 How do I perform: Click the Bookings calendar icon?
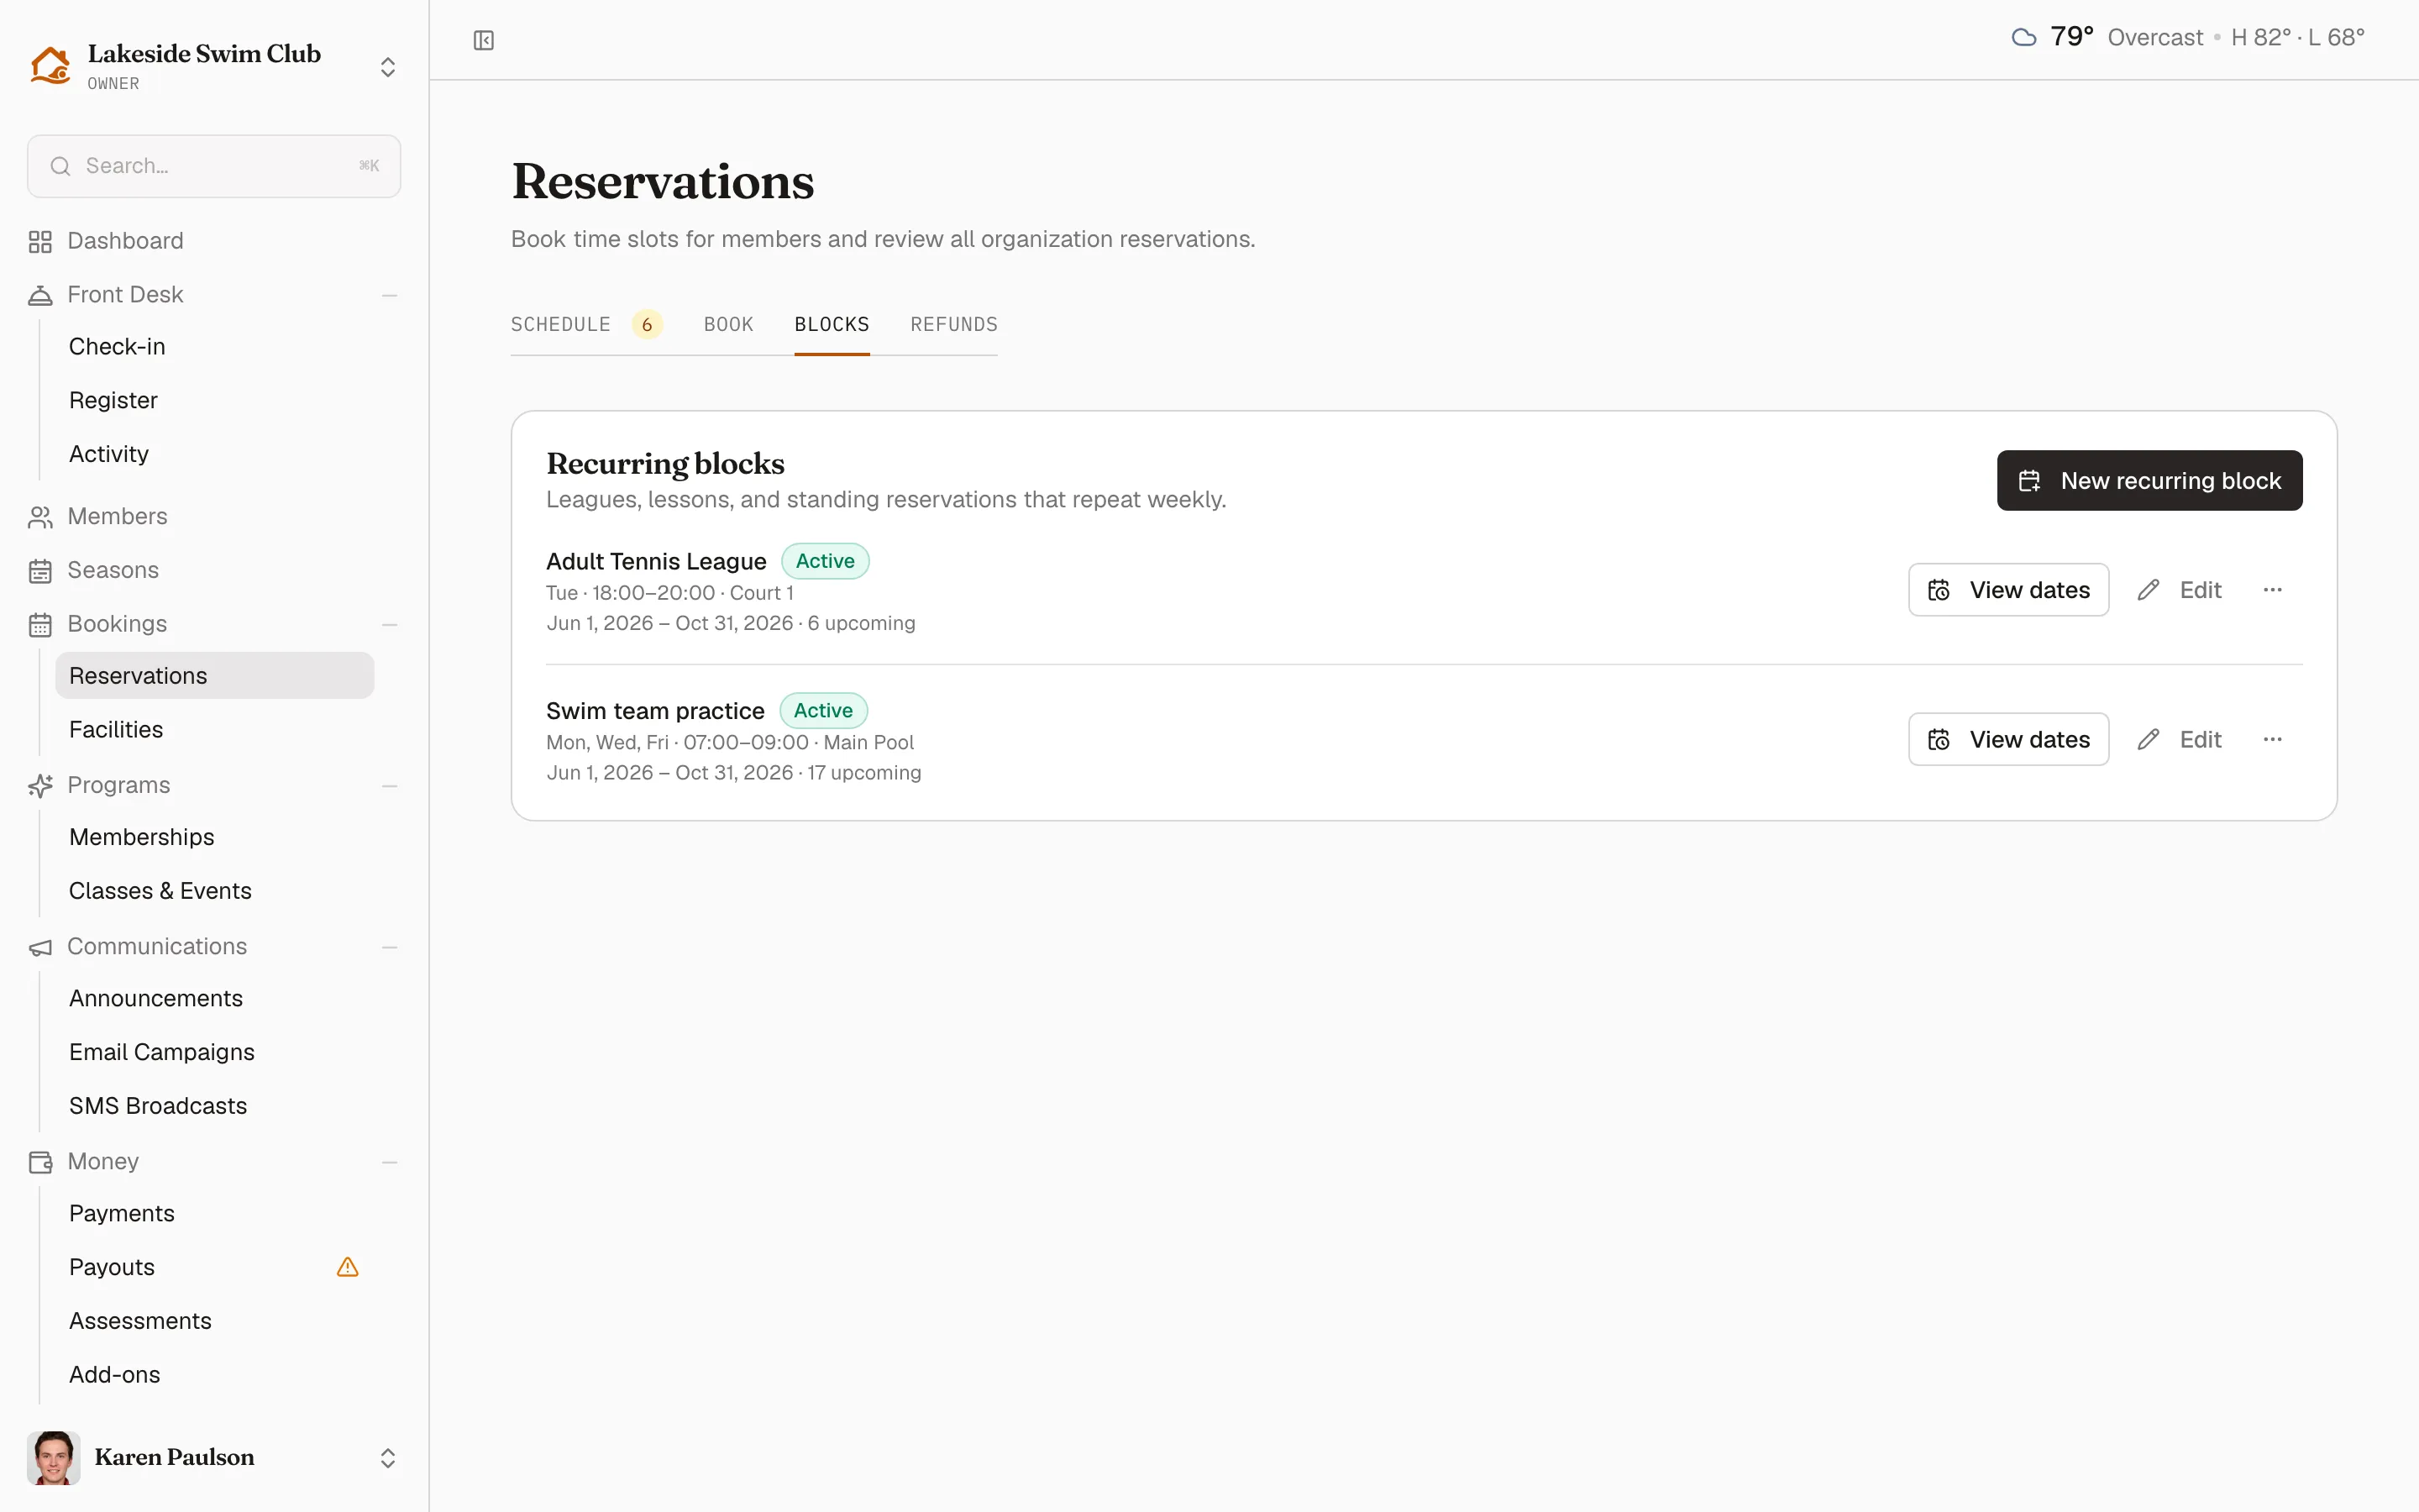tap(40, 624)
